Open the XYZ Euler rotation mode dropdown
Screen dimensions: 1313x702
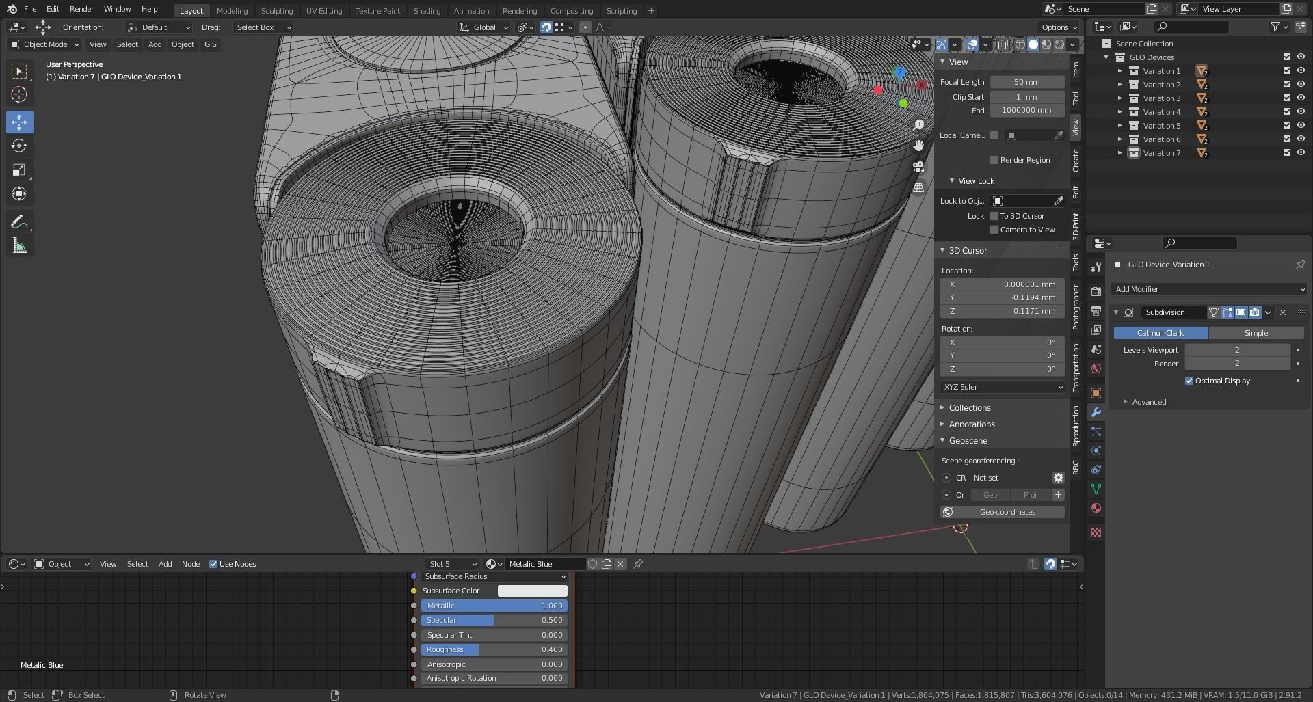1003,387
